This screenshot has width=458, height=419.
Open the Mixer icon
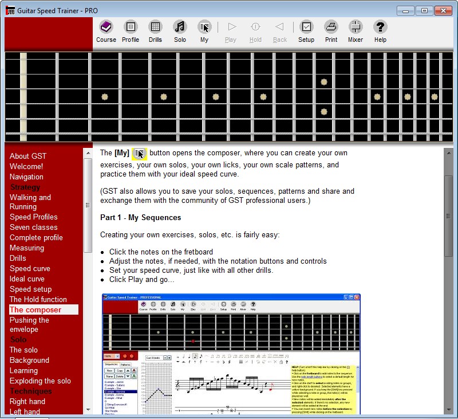coord(356,27)
